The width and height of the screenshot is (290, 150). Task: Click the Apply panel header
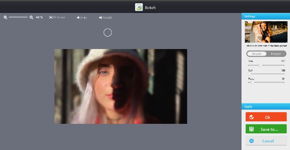coord(266,106)
